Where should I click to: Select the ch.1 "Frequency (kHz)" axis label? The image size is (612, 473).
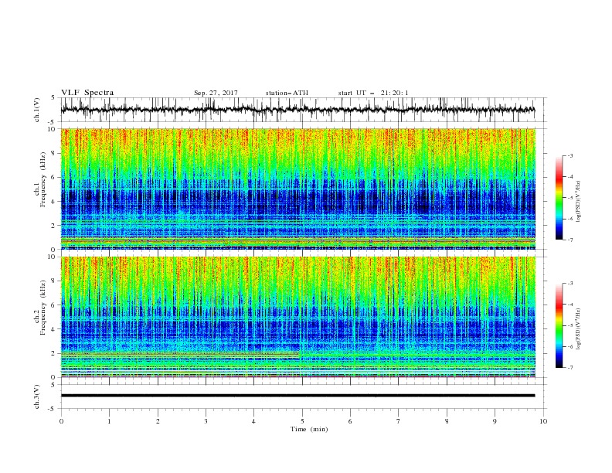pos(43,180)
